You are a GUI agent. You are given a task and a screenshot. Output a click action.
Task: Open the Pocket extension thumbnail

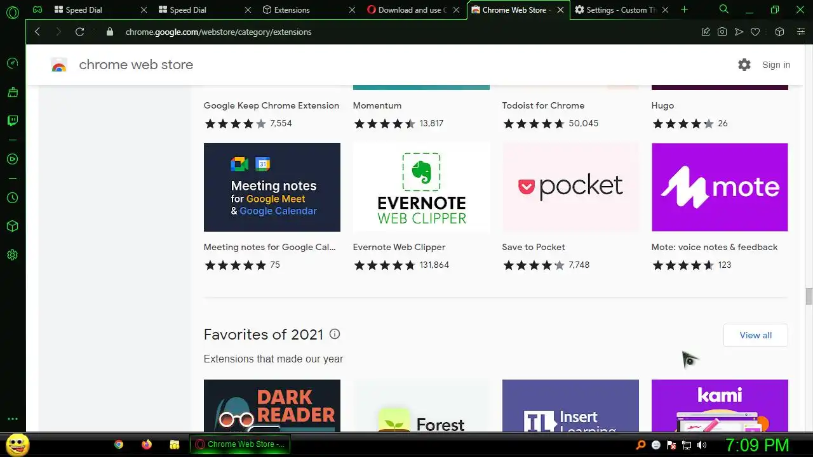(x=570, y=187)
